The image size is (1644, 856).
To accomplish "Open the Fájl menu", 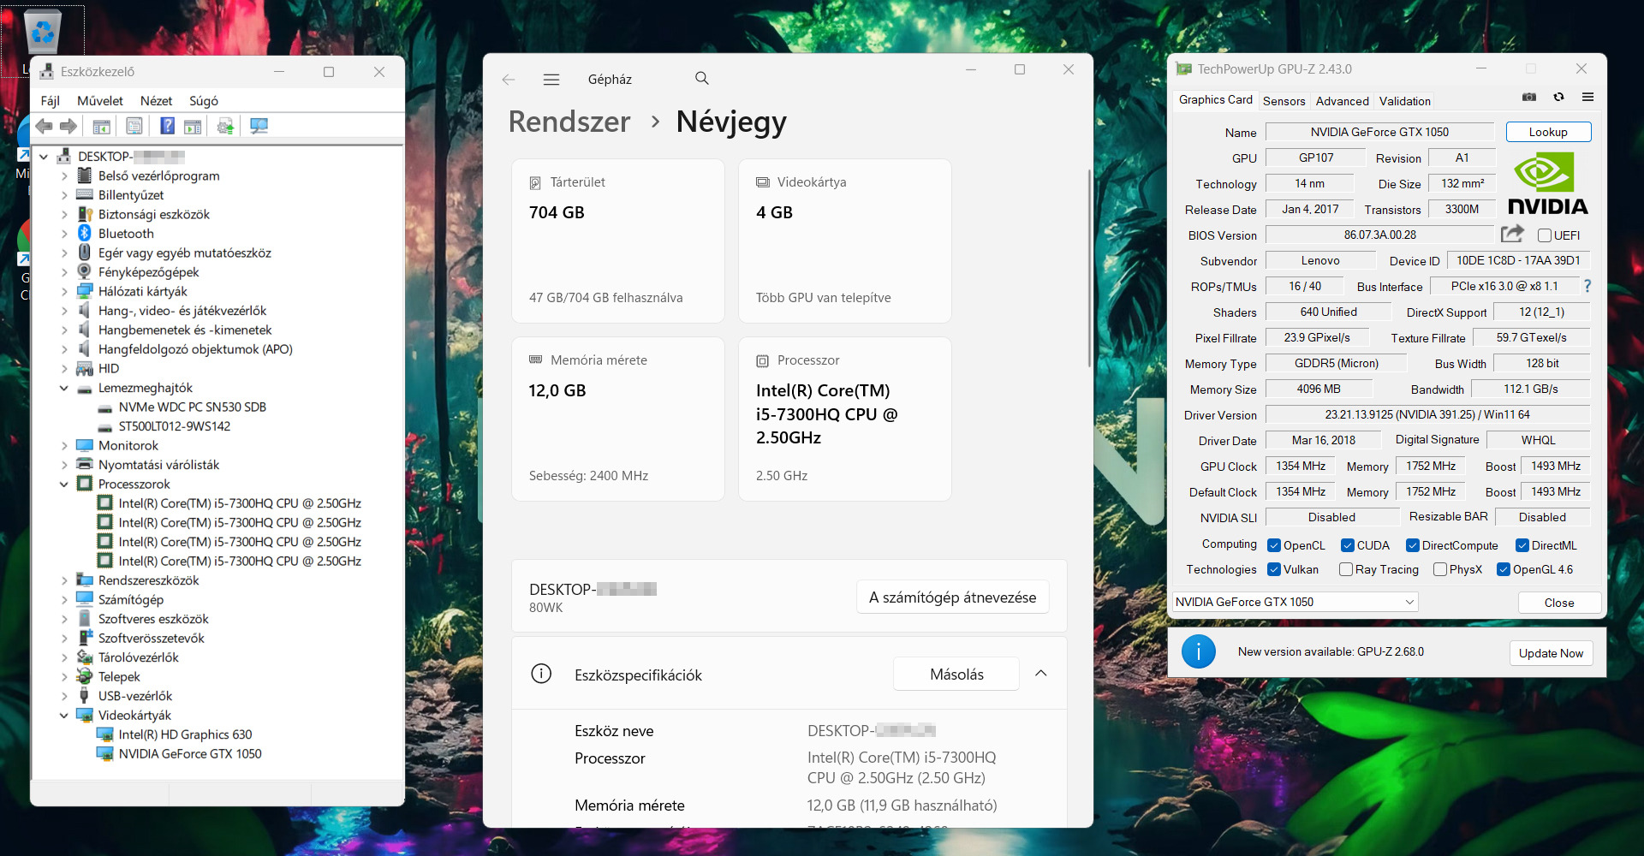I will tap(51, 101).
